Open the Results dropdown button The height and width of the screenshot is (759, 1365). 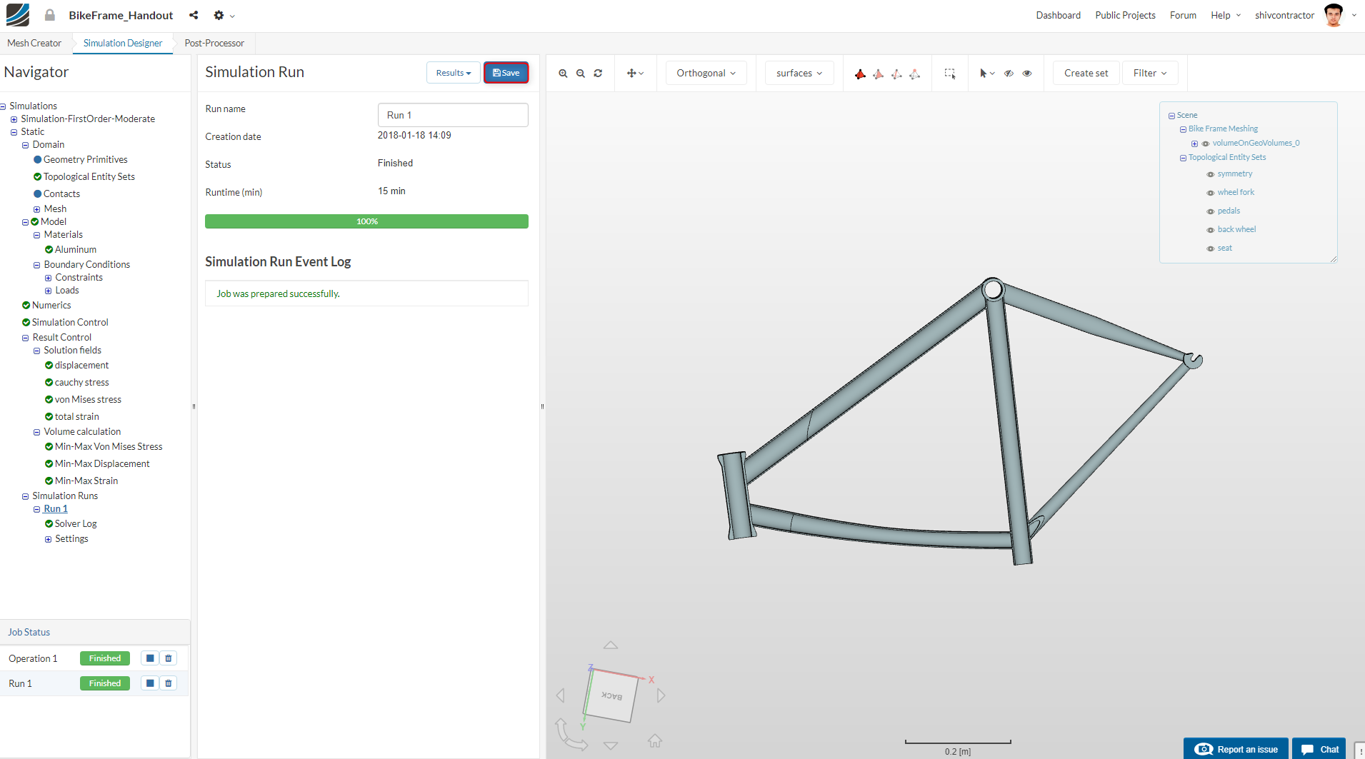452,72
